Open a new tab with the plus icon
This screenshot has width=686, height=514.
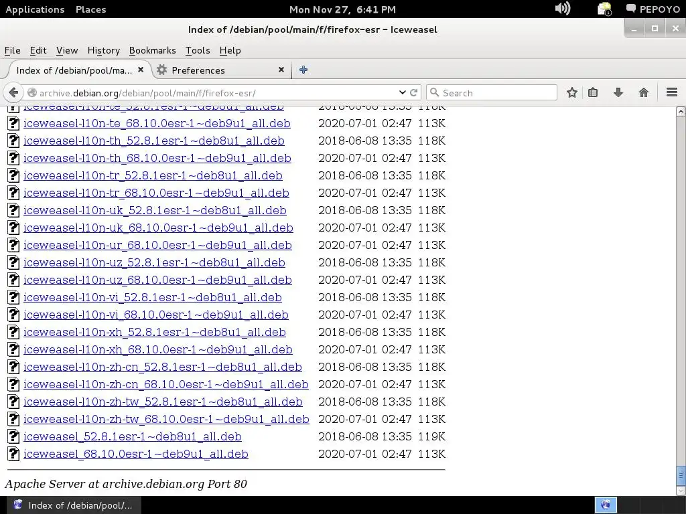click(303, 70)
